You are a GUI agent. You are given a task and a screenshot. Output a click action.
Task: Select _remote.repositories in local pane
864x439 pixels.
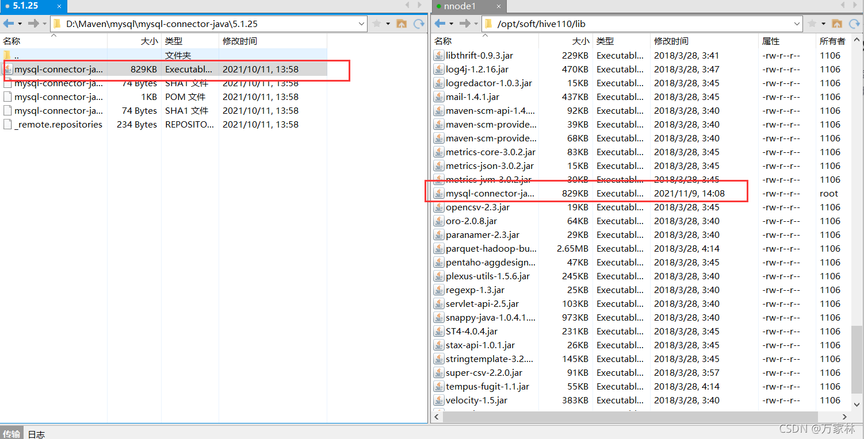pos(163,125)
